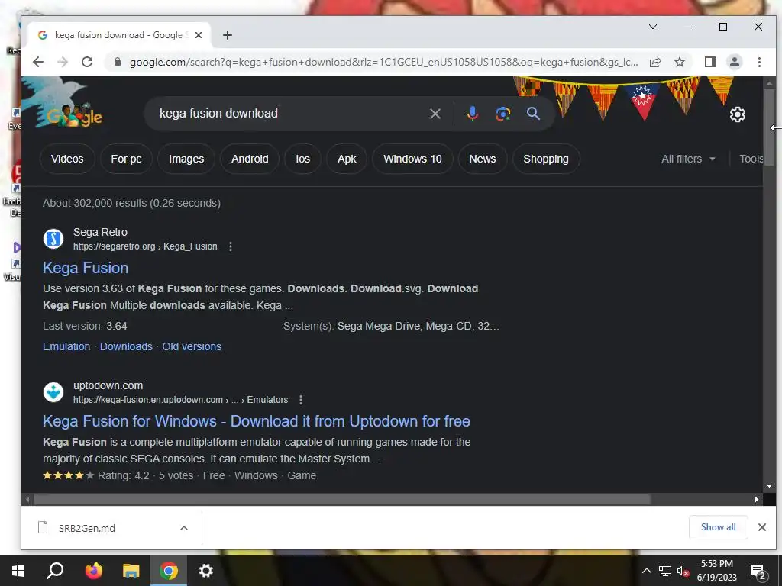This screenshot has height=586, width=782.
Task: Click the About 302,000 results text
Action: click(x=131, y=203)
